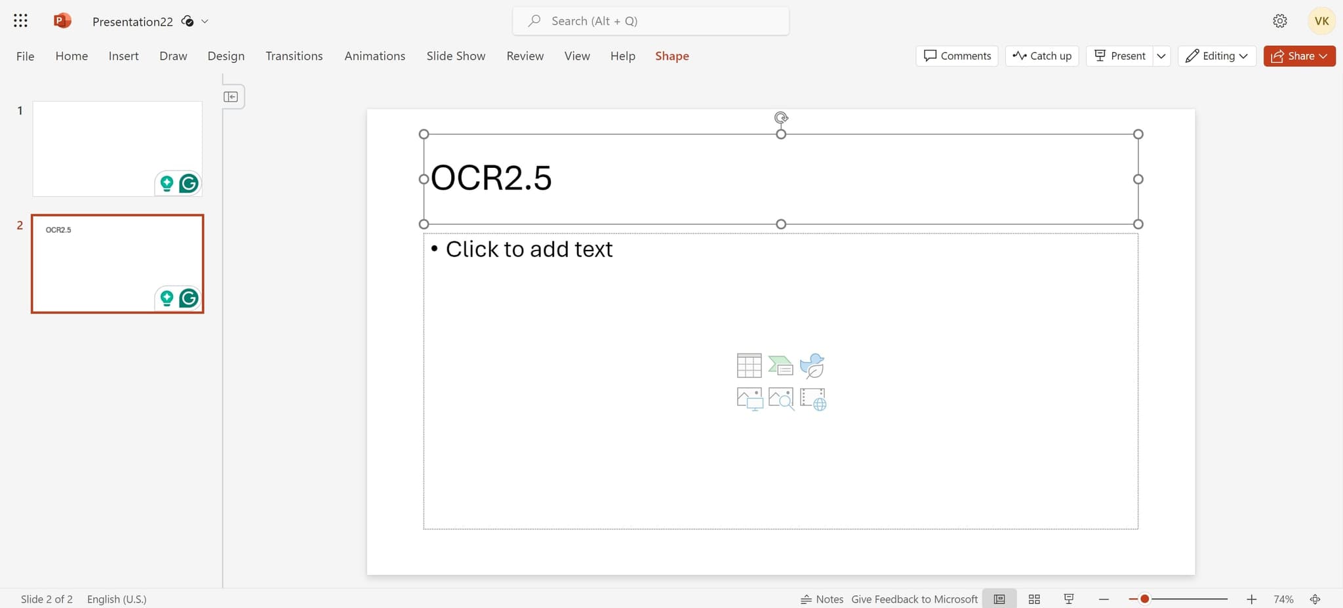Open Grammarly on the slide 2 thumbnail

click(x=188, y=297)
